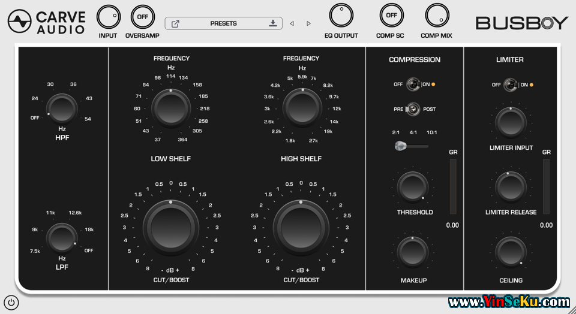The width and height of the screenshot is (576, 314).
Task: Click the preset download/save icon
Action: click(x=273, y=23)
